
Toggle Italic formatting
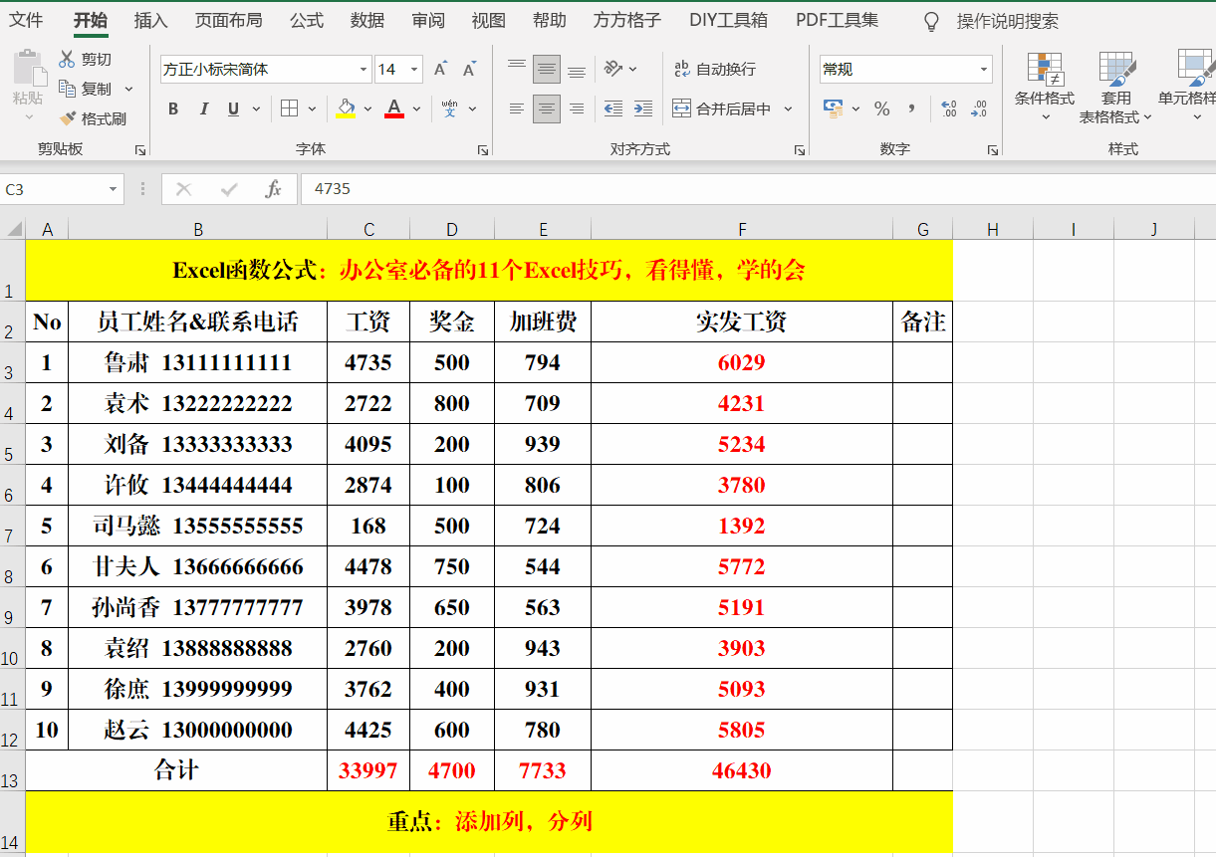point(204,108)
